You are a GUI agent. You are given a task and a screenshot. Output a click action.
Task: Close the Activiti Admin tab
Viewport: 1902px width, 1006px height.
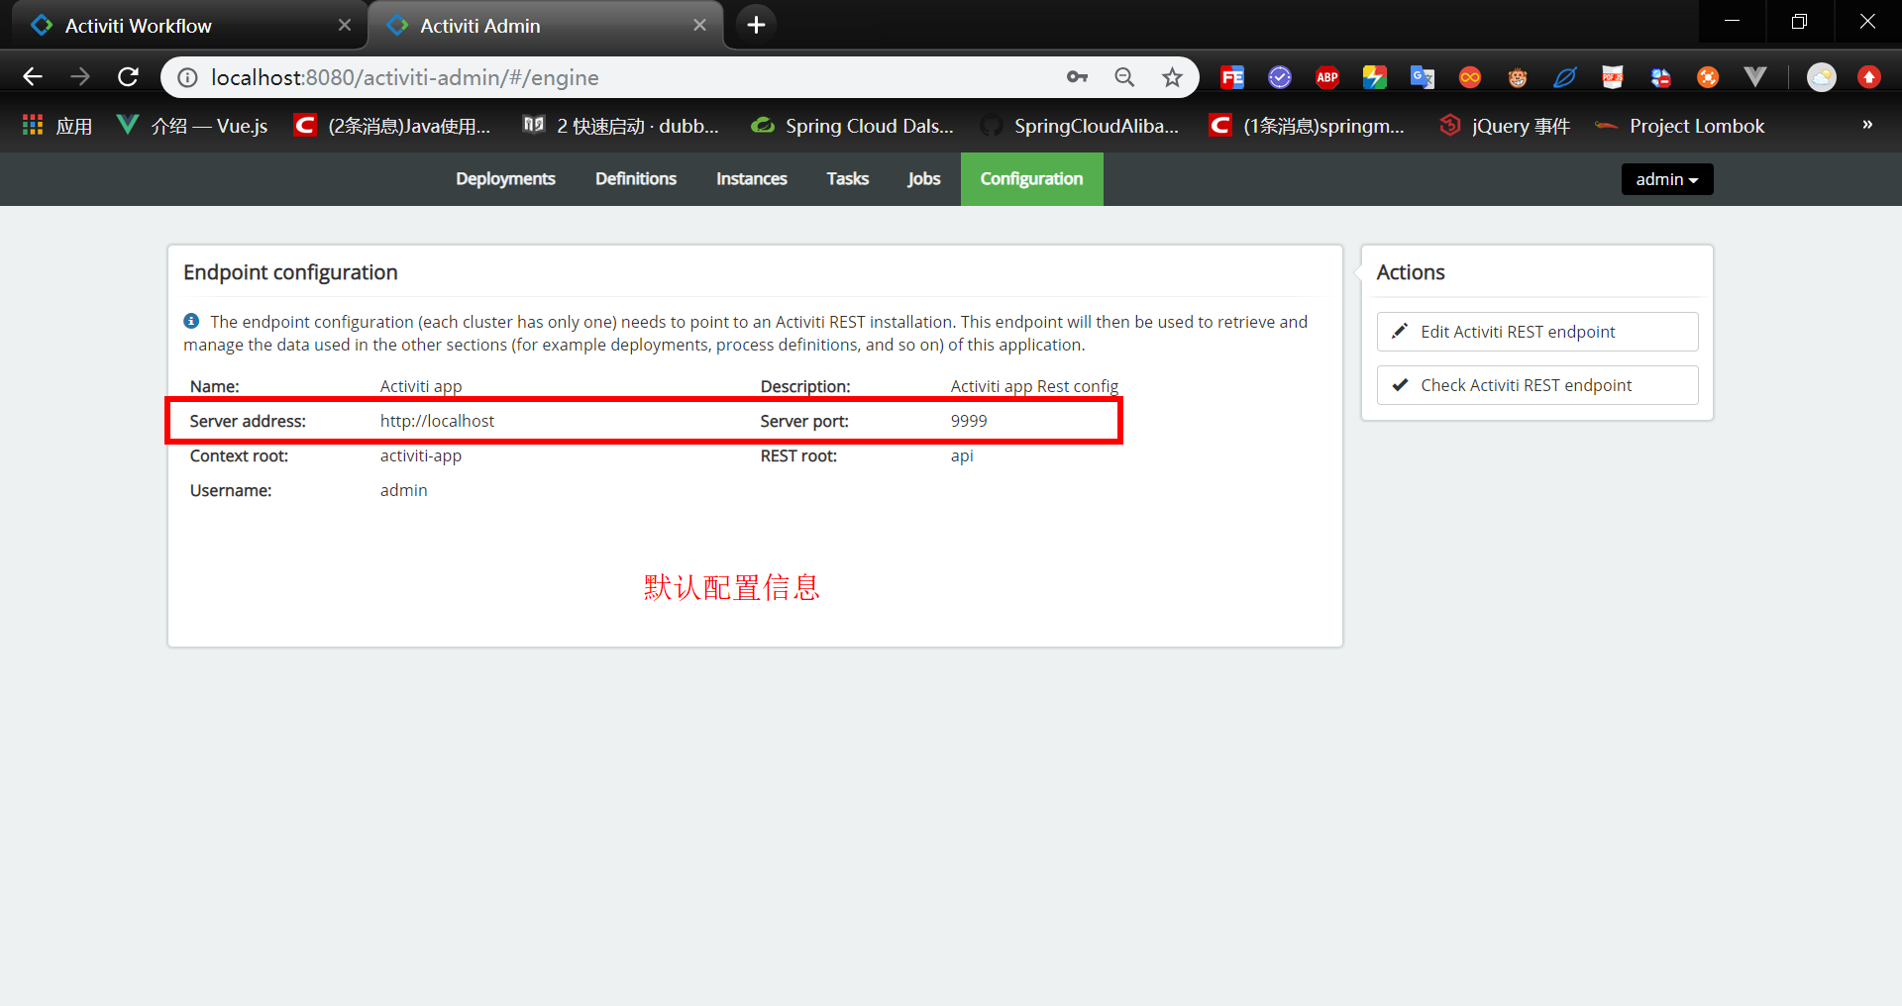pos(699,25)
